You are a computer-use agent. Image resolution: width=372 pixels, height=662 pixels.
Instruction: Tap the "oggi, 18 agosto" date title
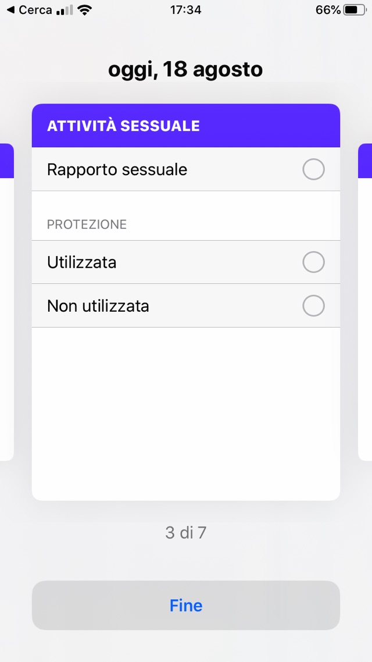click(185, 70)
